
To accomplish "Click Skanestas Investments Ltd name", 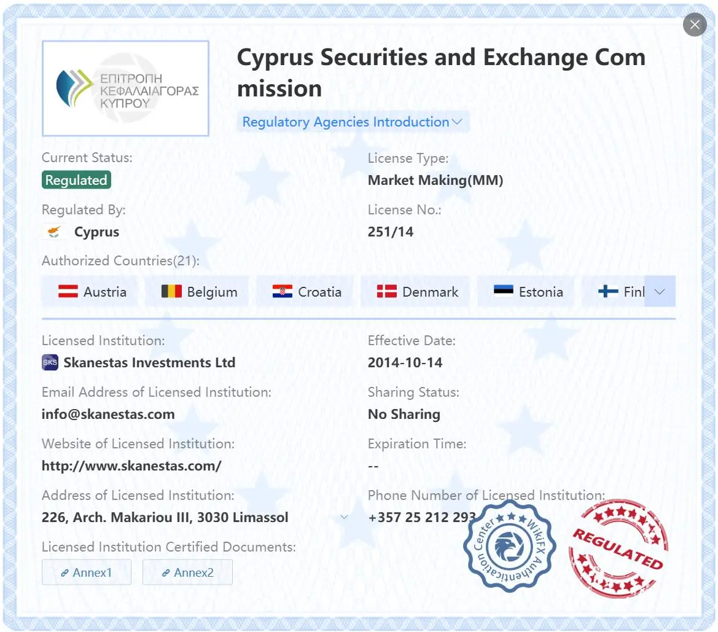I will coord(149,362).
